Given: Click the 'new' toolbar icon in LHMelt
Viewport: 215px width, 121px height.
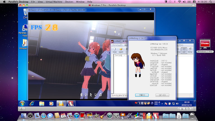Looking at the screenshot, I should pyautogui.click(x=114, y=50).
